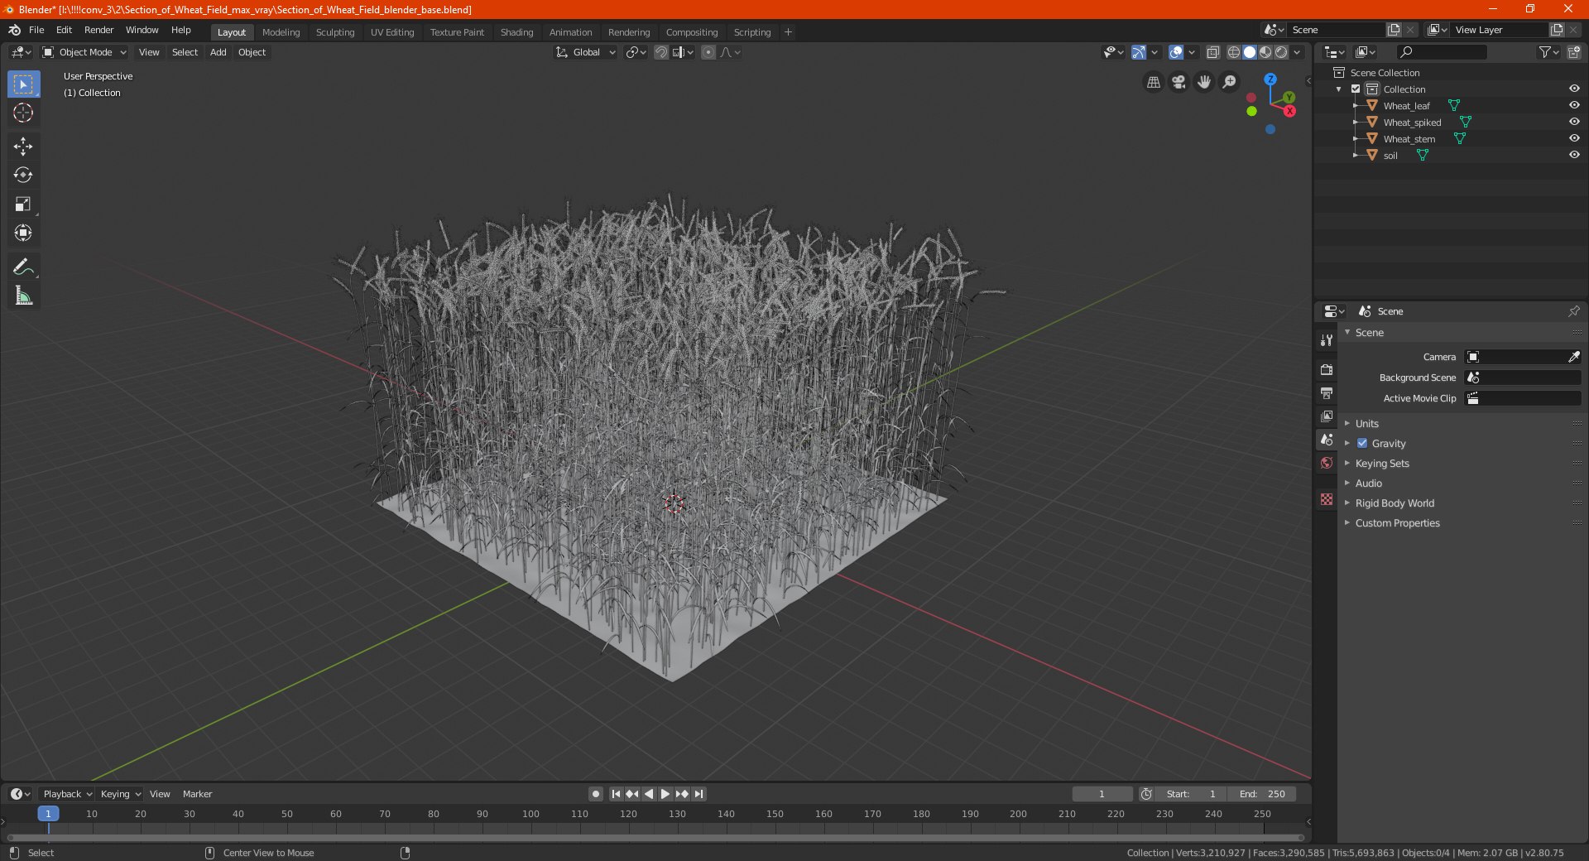The width and height of the screenshot is (1589, 861).
Task: Open the Playback dropdown in timeline
Action: coord(67,794)
